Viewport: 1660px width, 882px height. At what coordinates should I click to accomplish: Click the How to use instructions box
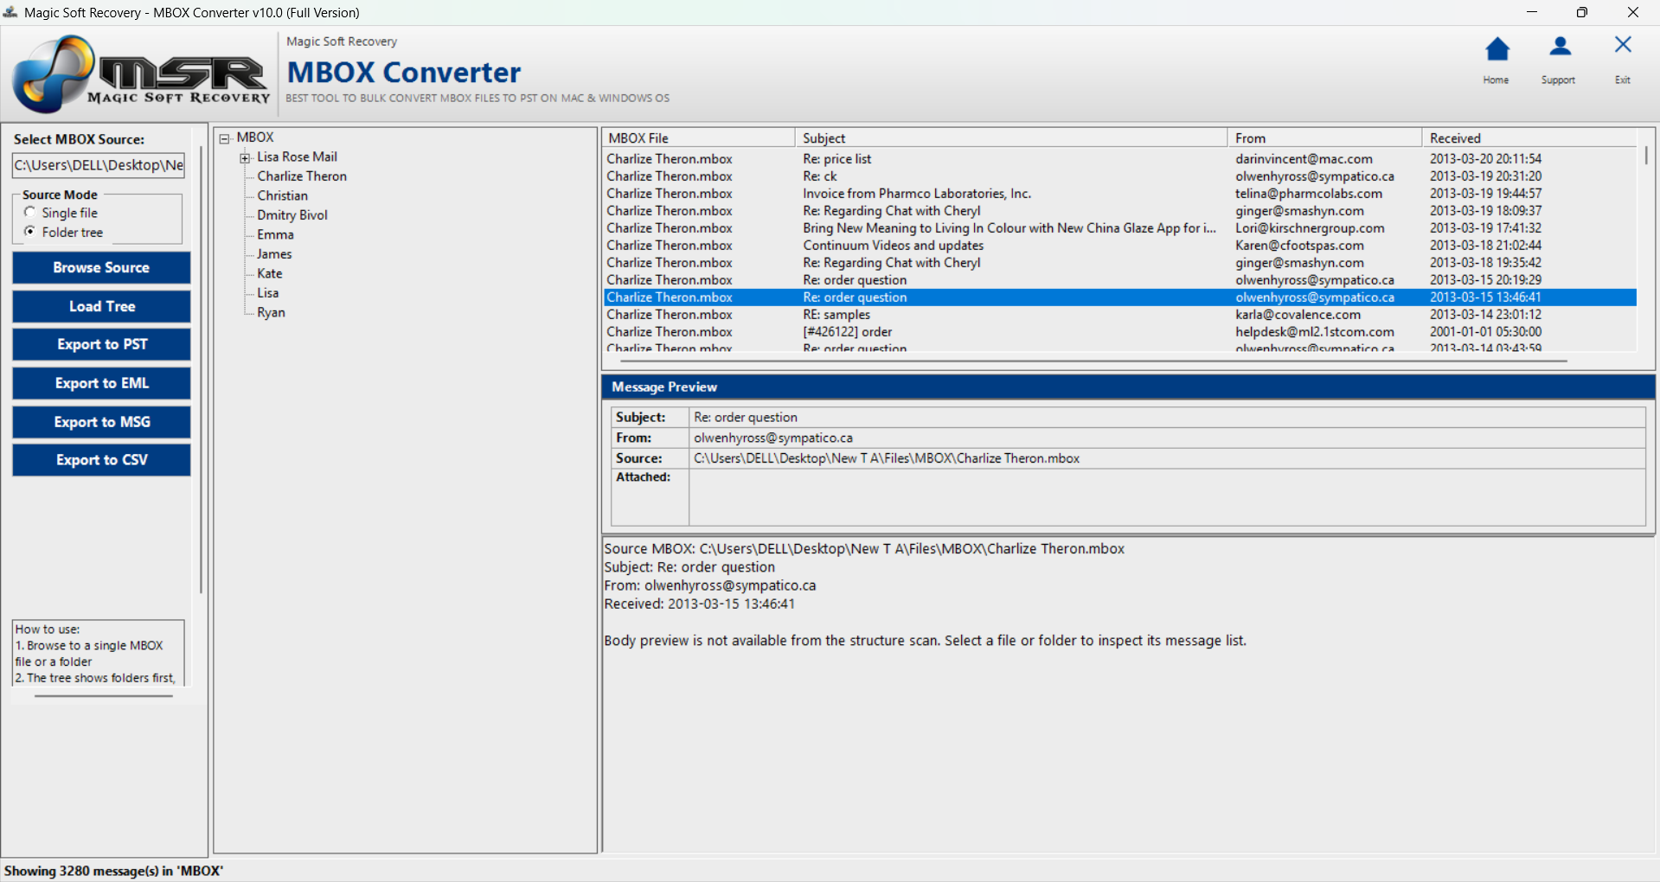(98, 653)
